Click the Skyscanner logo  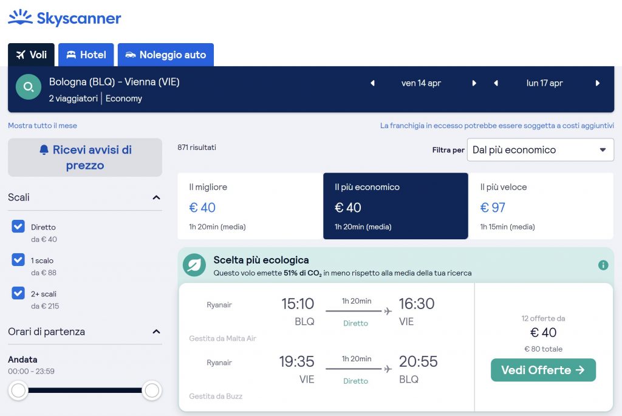[64, 18]
